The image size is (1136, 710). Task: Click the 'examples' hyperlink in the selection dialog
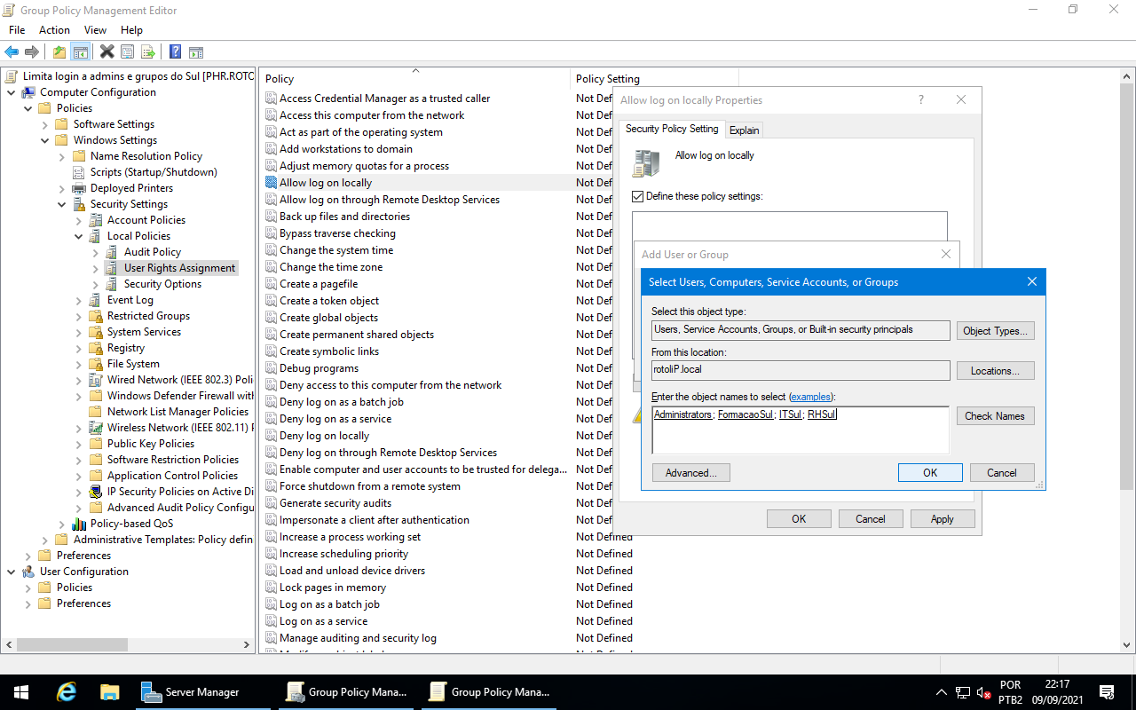coord(810,397)
